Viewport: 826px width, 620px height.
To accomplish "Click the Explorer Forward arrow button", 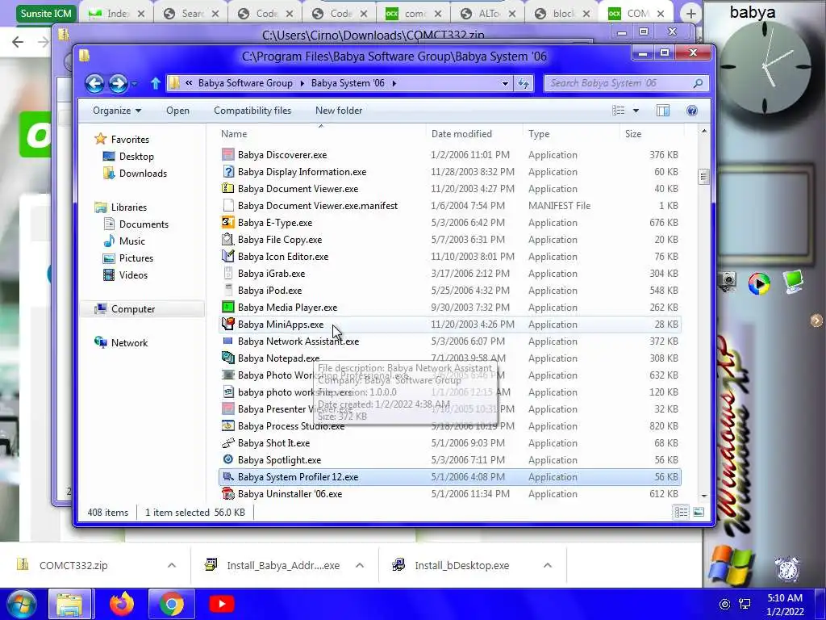I will pos(118,83).
